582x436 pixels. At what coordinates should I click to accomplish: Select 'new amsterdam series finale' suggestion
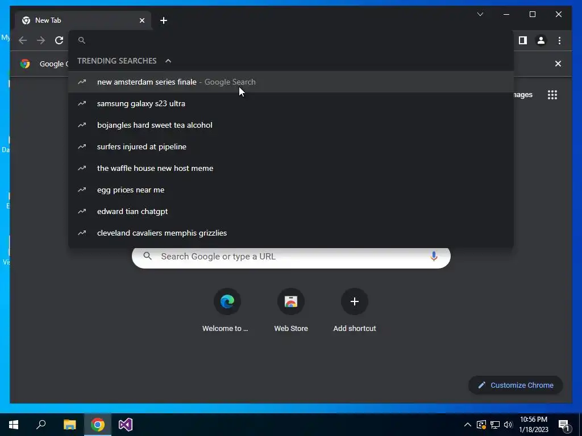click(291, 82)
